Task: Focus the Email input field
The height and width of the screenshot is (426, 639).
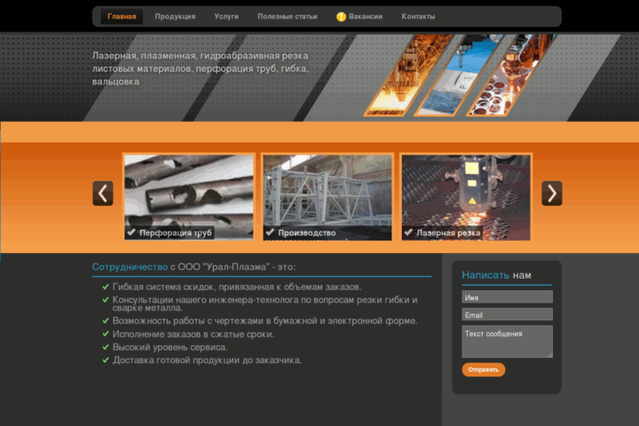Action: [x=507, y=315]
